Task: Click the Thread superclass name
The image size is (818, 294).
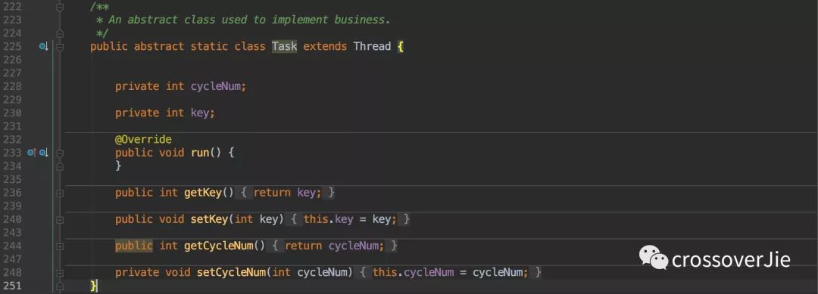Action: (372, 46)
